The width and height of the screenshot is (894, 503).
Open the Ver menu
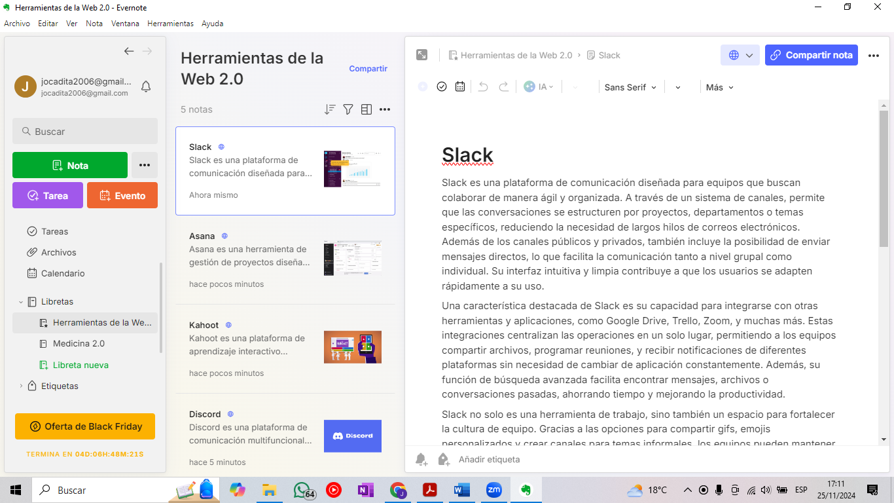[x=72, y=24]
